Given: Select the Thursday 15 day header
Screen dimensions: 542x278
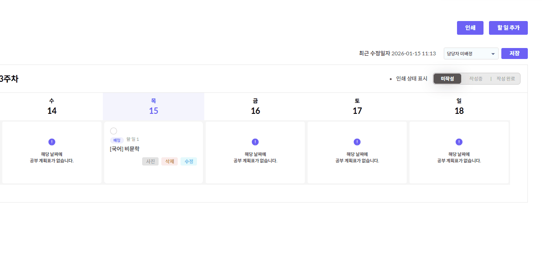Looking at the screenshot, I should tap(154, 107).
